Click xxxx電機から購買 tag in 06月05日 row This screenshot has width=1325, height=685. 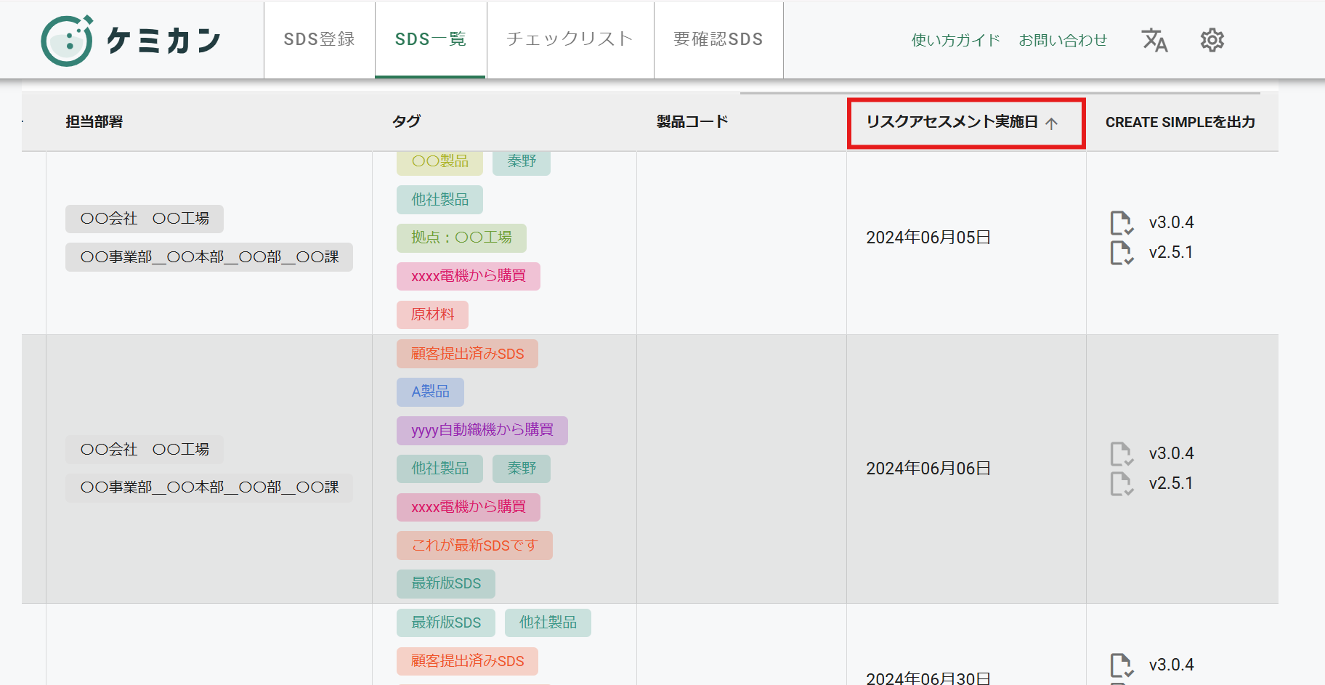[x=469, y=276]
